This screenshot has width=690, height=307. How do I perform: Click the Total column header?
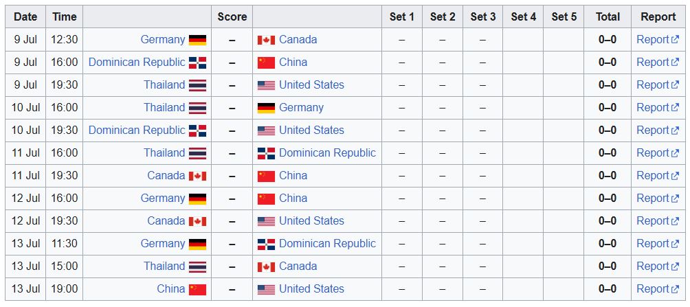(608, 16)
